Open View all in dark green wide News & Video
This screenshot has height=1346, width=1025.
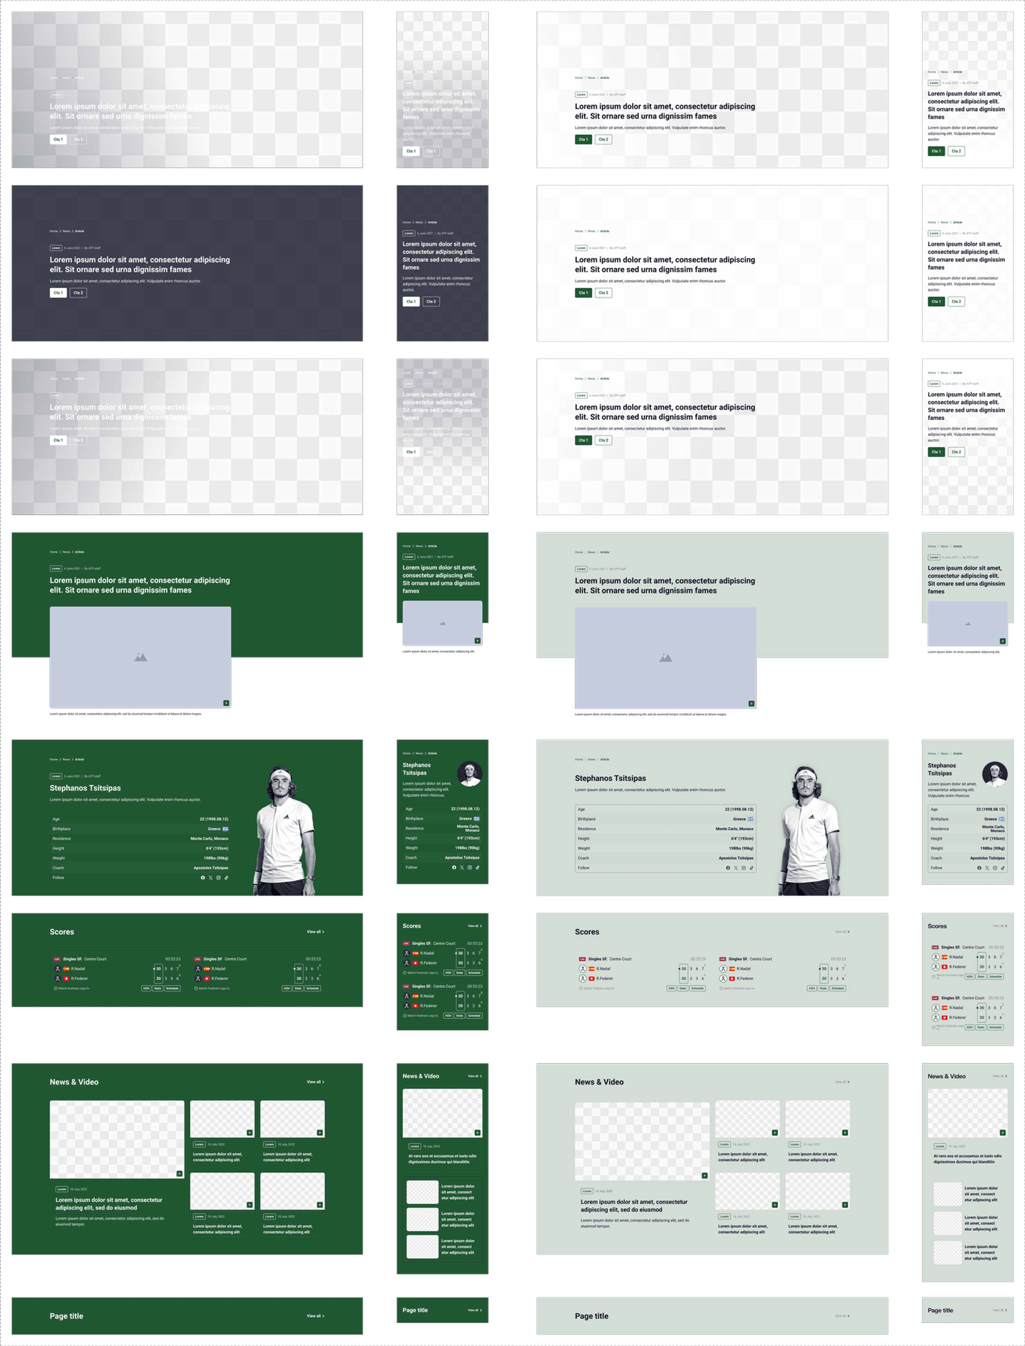[x=316, y=1082]
